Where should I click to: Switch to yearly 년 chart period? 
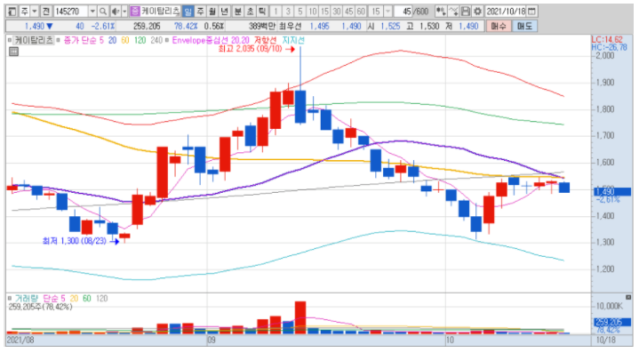pos(224,12)
